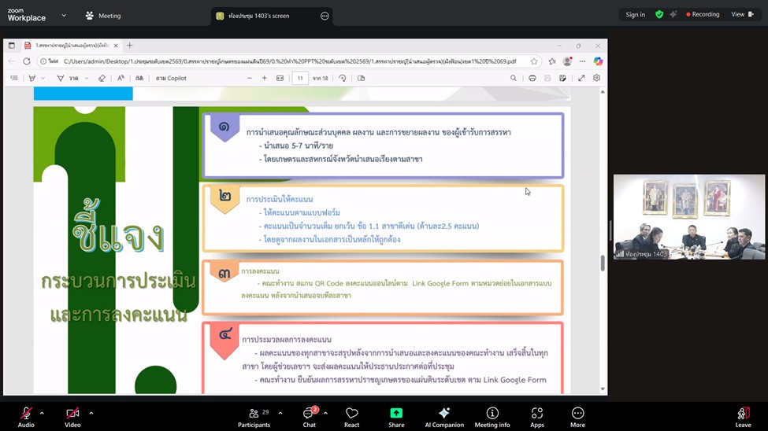Click Sign in button
Image resolution: width=768 pixels, height=431 pixels.
(635, 15)
